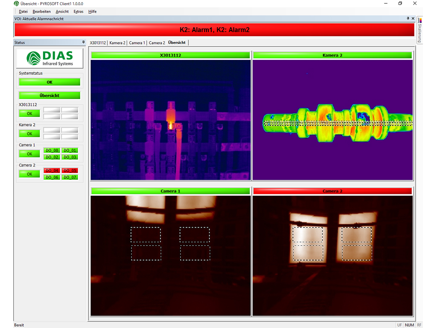Click the red Camera 2 view header
This screenshot has height=328, width=437.
click(x=332, y=190)
